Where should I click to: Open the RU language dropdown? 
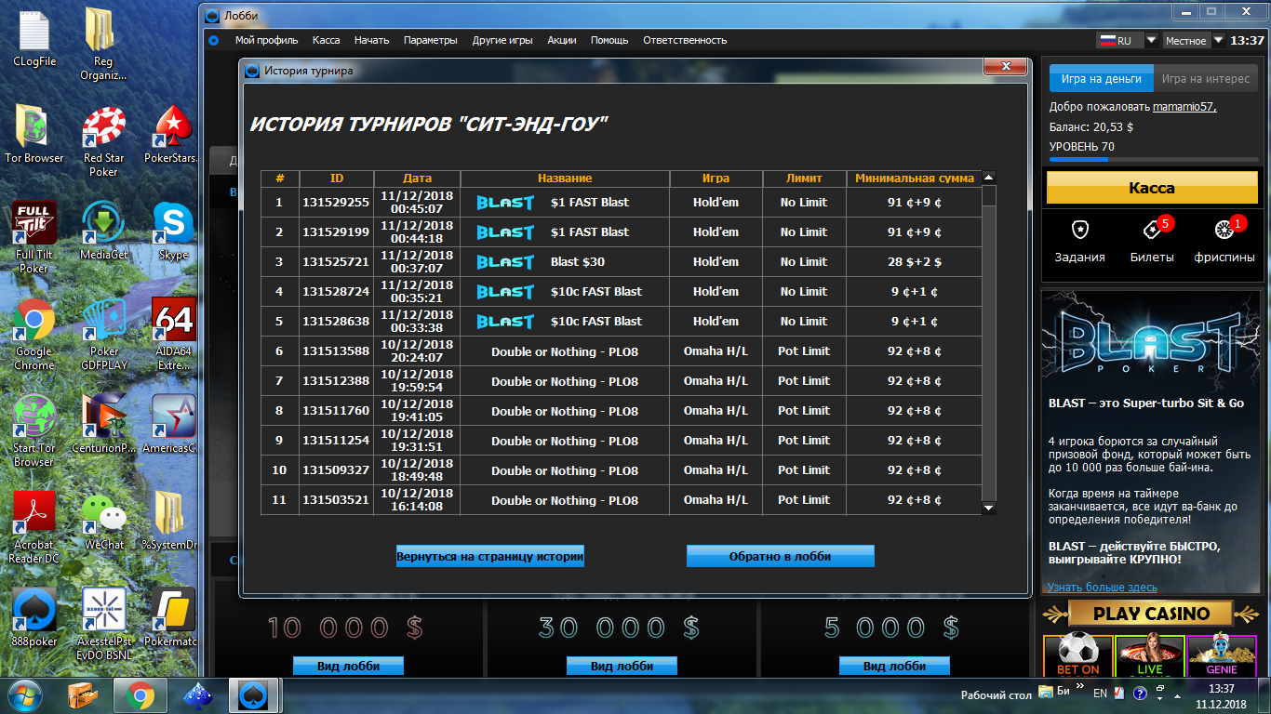coord(1151,40)
